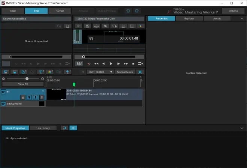The width and height of the screenshot is (247, 168).
Task: Open timeline settings gear icon
Action: tap(140, 72)
